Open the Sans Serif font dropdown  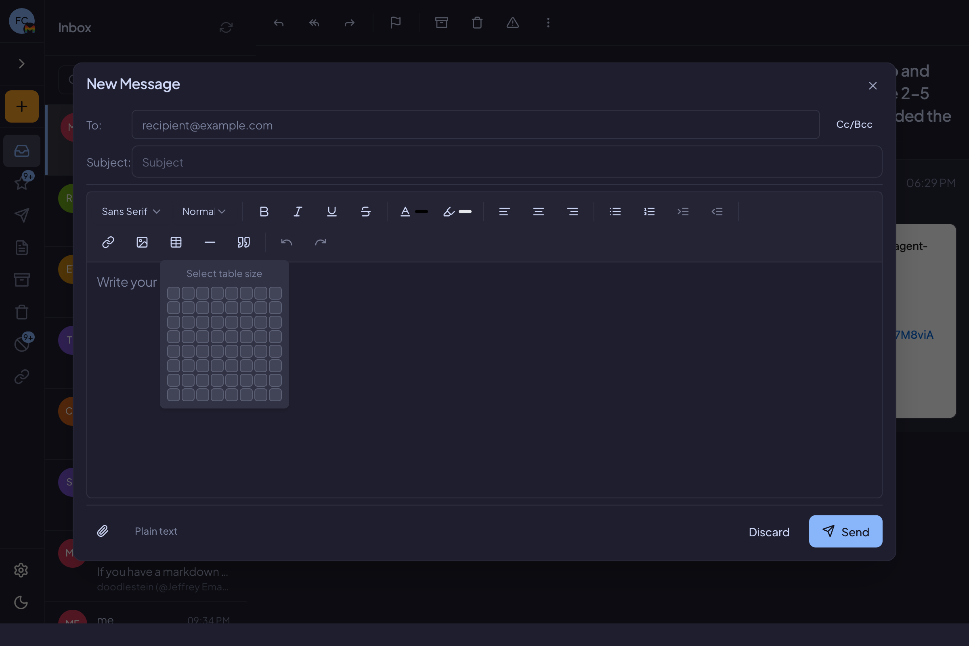tap(130, 211)
